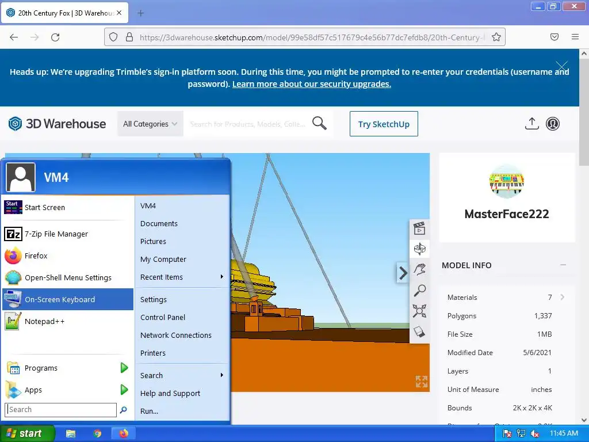Click the Try SketchUp button
This screenshot has width=589, height=442.
[x=384, y=124]
